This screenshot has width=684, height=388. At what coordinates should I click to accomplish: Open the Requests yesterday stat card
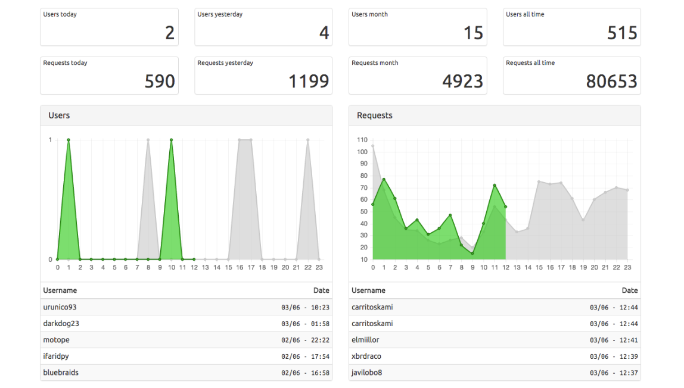[263, 76]
